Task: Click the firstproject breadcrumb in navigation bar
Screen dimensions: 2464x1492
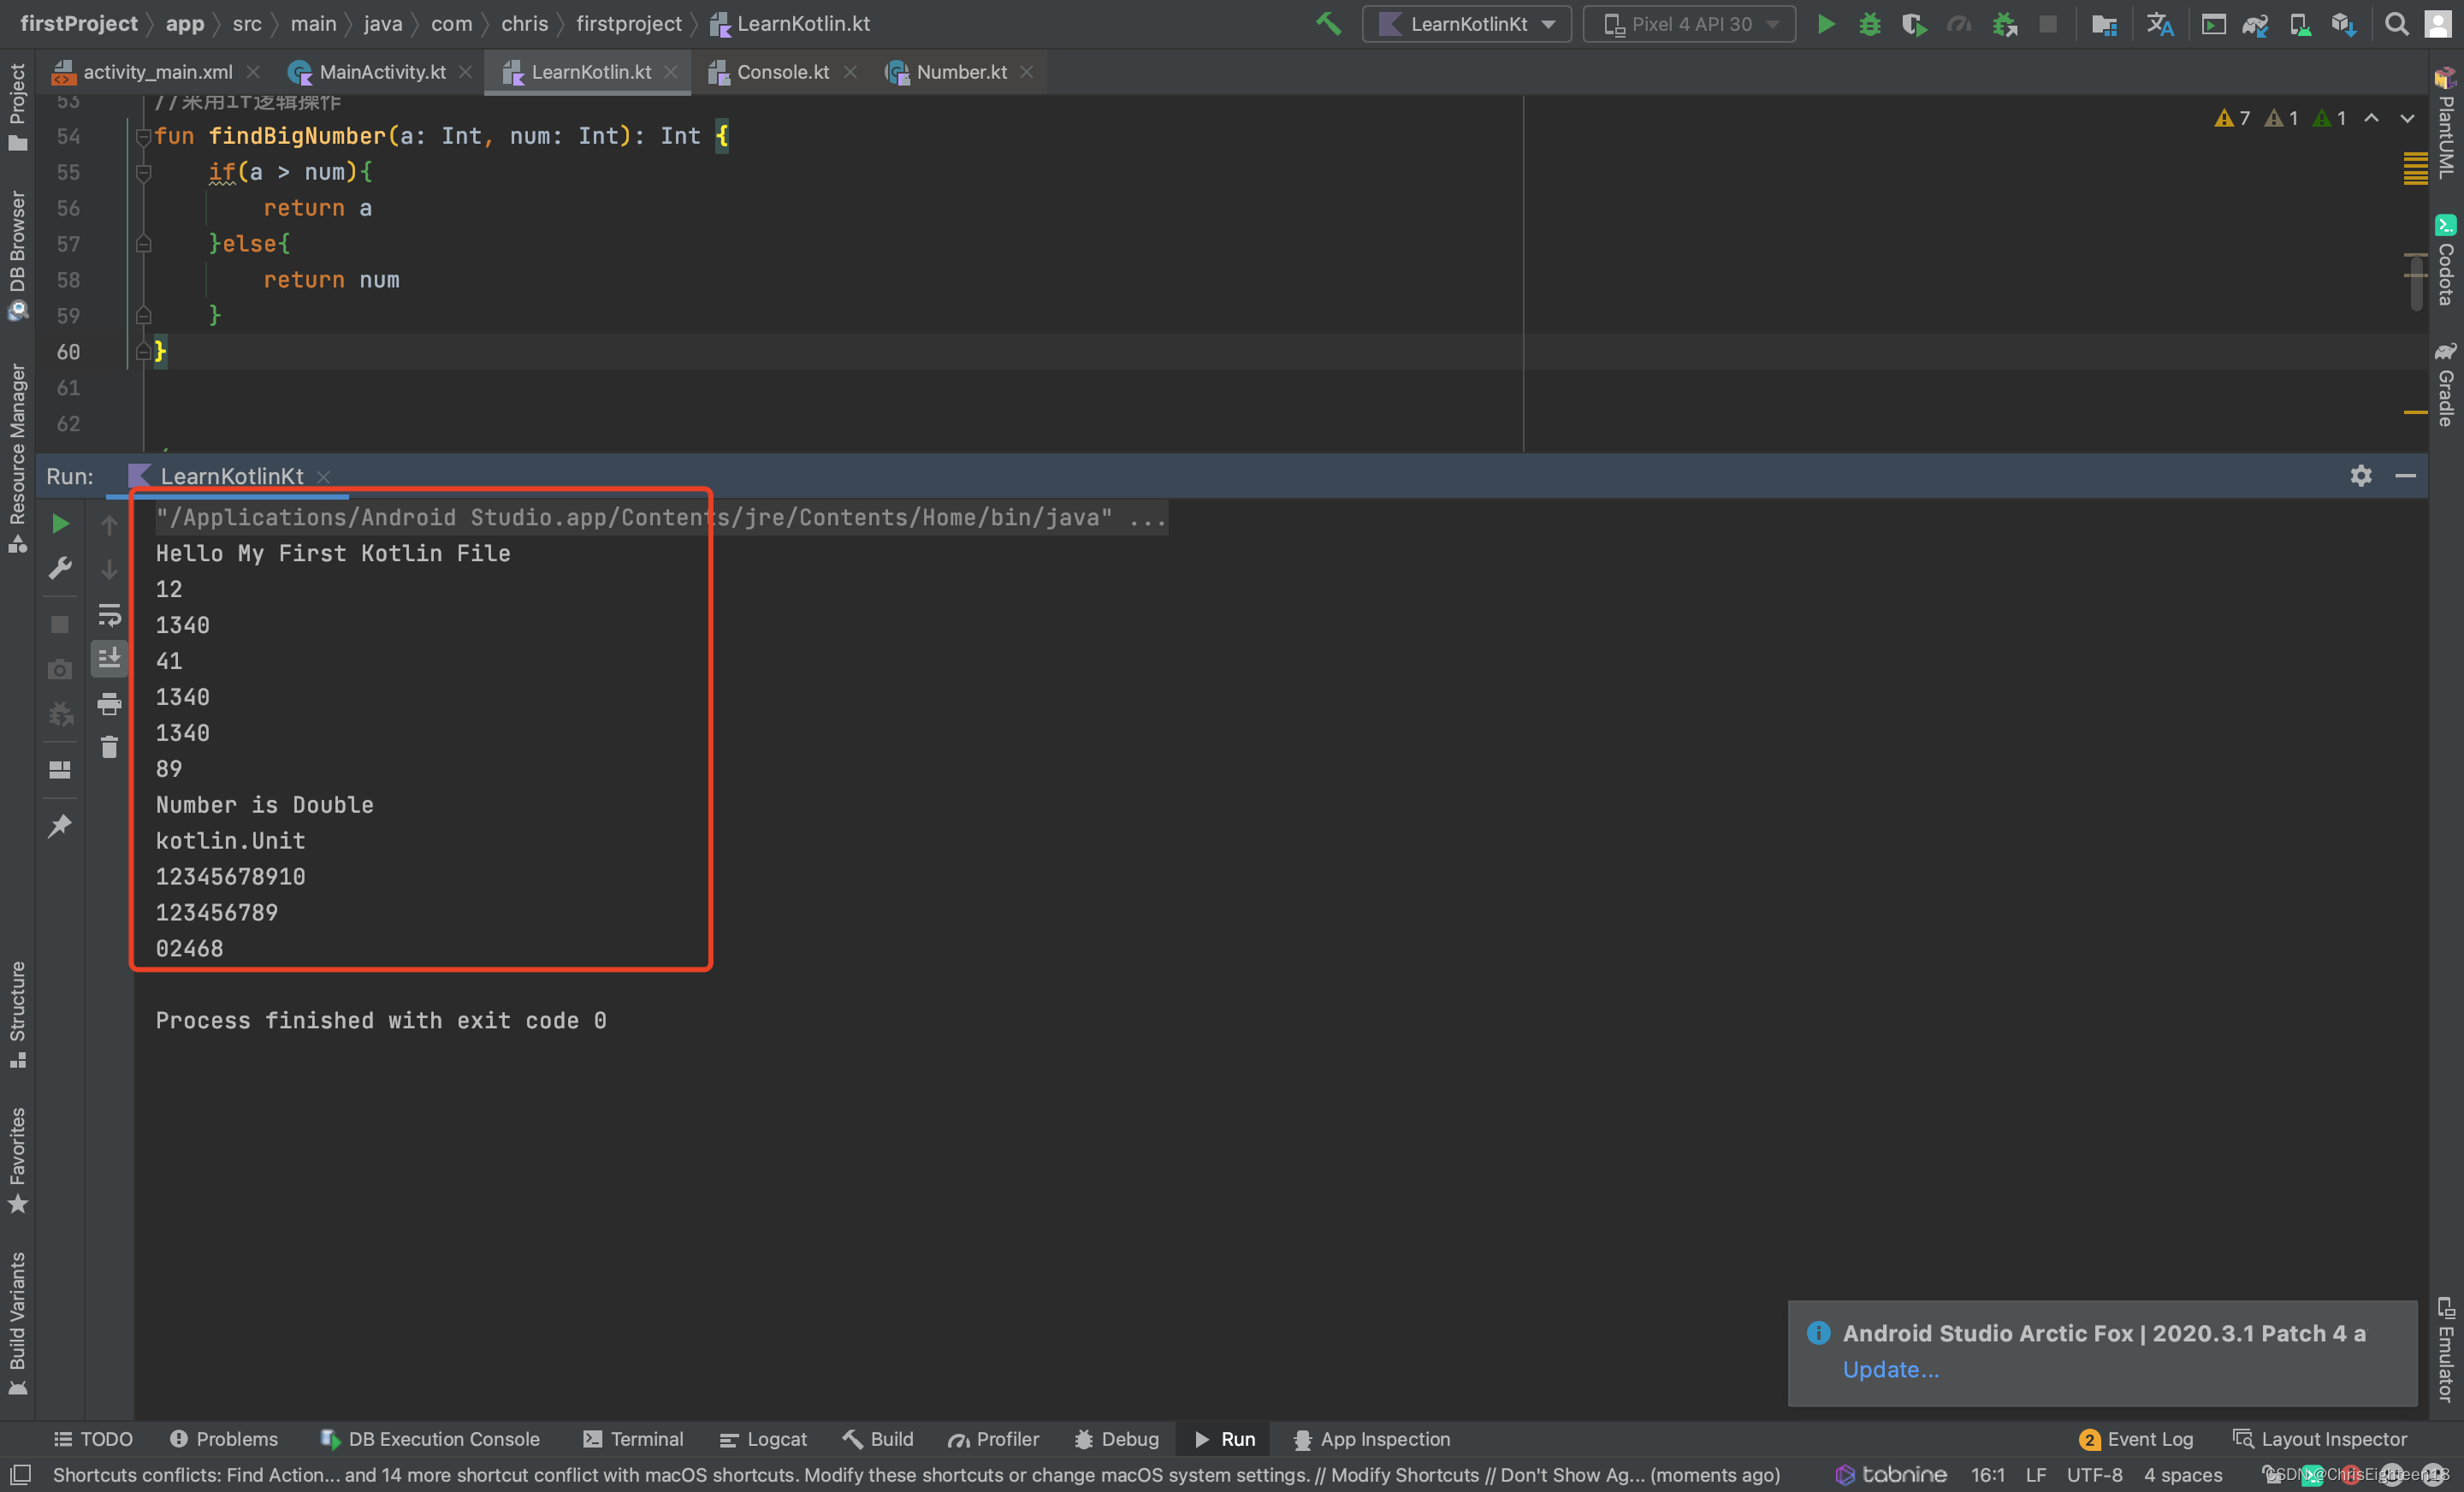Action: (628, 24)
